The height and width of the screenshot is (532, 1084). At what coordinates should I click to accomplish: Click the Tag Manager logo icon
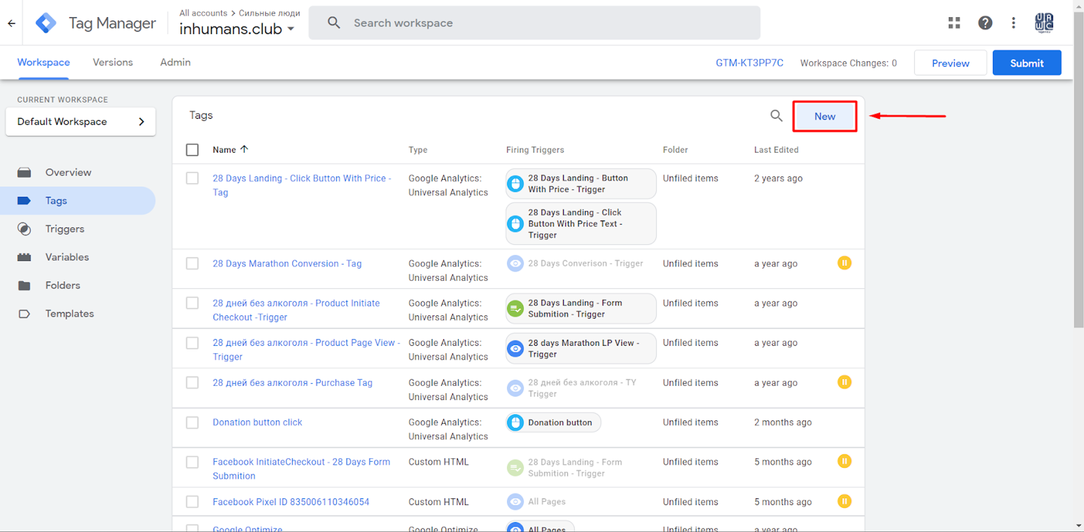click(x=46, y=23)
